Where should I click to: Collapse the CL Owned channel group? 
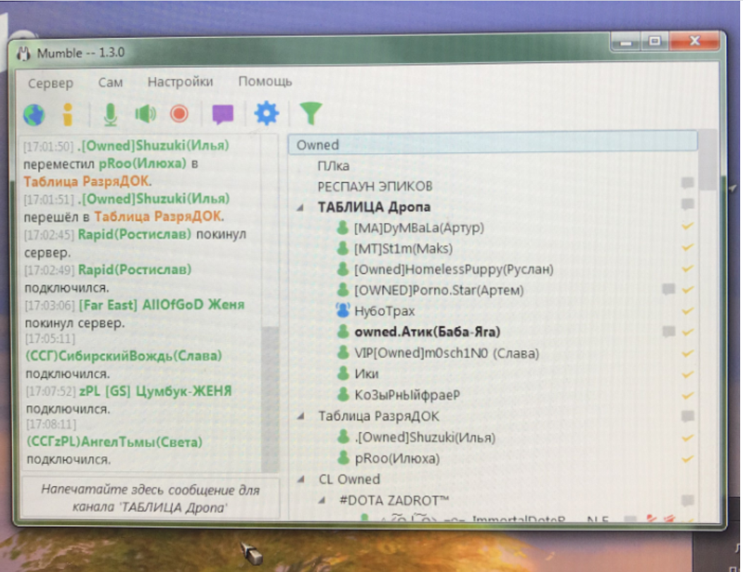[x=301, y=479]
